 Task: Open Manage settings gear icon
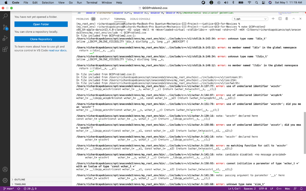point(5,180)
